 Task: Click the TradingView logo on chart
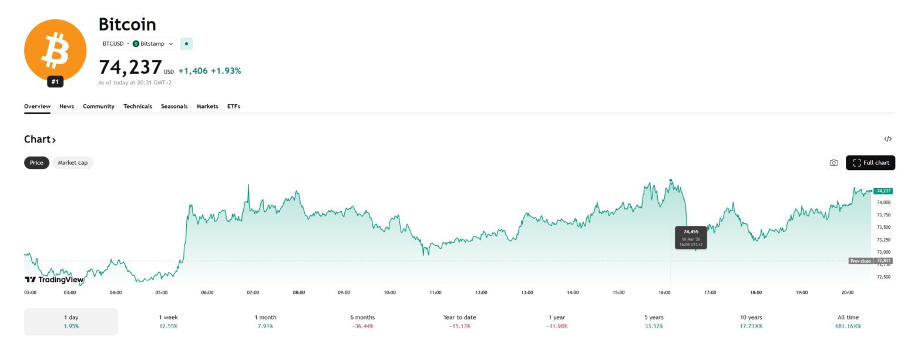pos(54,280)
